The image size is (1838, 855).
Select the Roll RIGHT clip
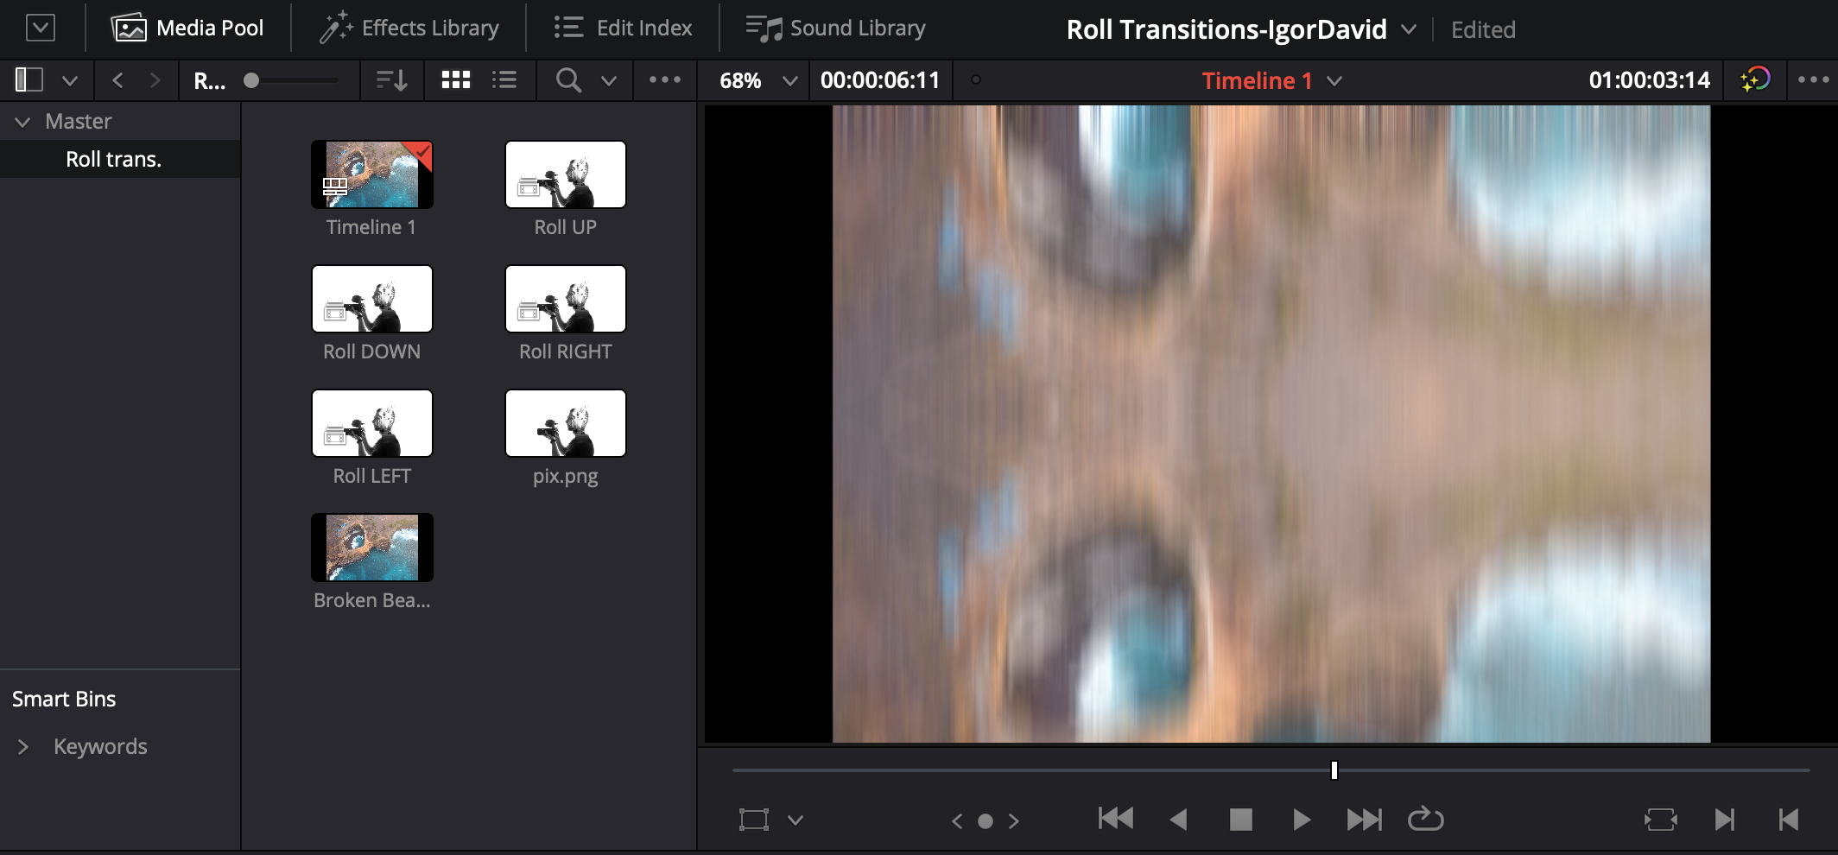566,299
